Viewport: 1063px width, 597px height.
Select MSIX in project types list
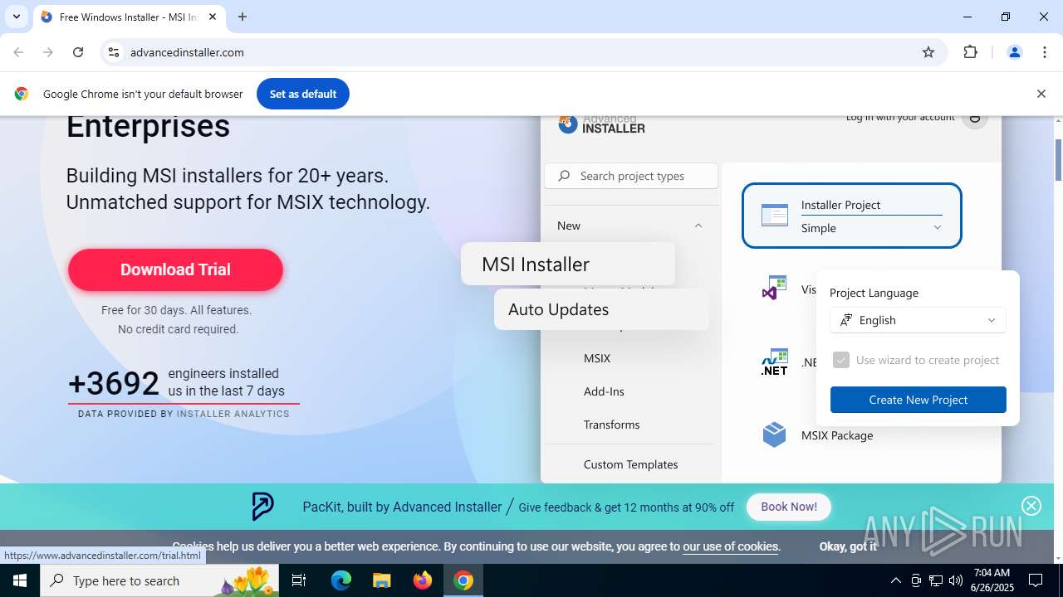point(597,358)
